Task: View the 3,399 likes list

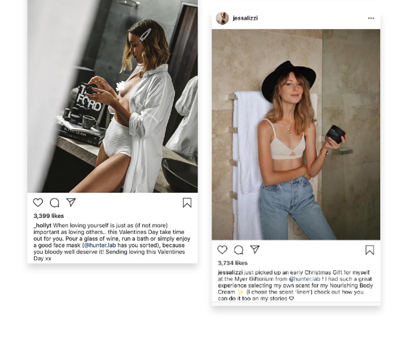Action: (49, 216)
